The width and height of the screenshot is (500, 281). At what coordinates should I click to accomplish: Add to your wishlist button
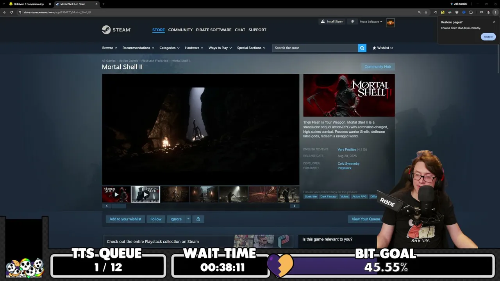coord(125,219)
